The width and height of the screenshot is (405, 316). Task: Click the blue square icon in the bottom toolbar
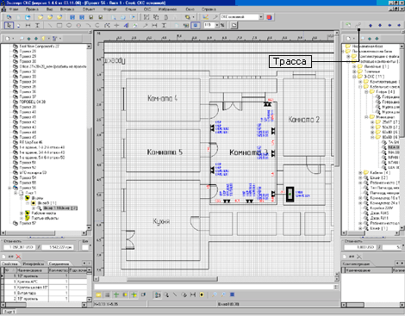(x=233, y=294)
